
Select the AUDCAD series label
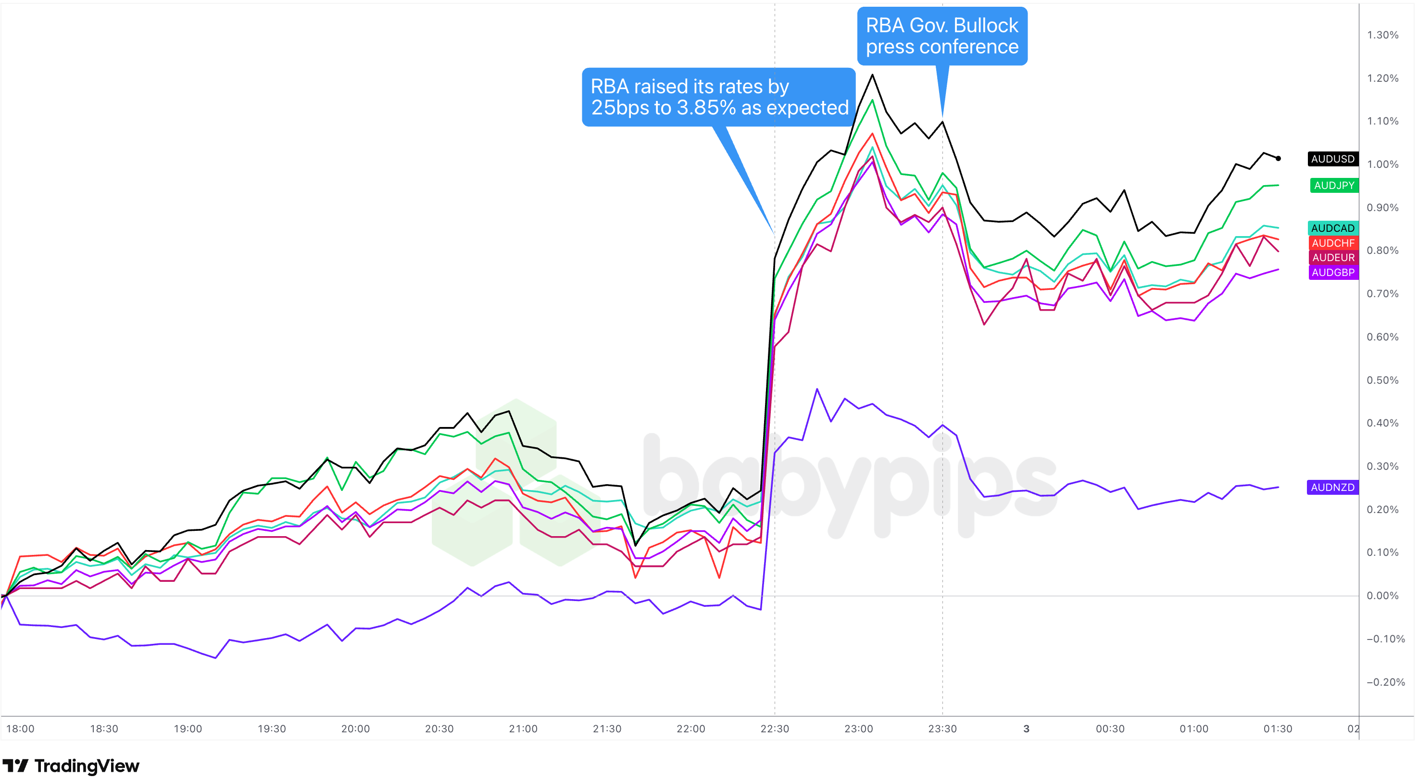point(1332,228)
